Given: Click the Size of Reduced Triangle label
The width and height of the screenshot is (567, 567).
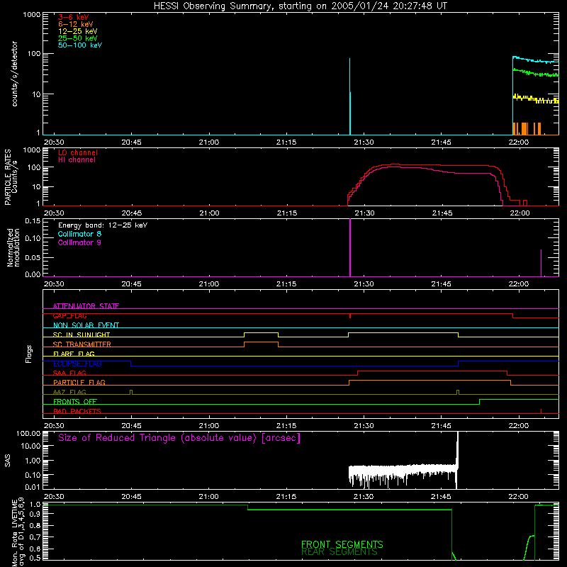Looking at the screenshot, I should tap(179, 438).
